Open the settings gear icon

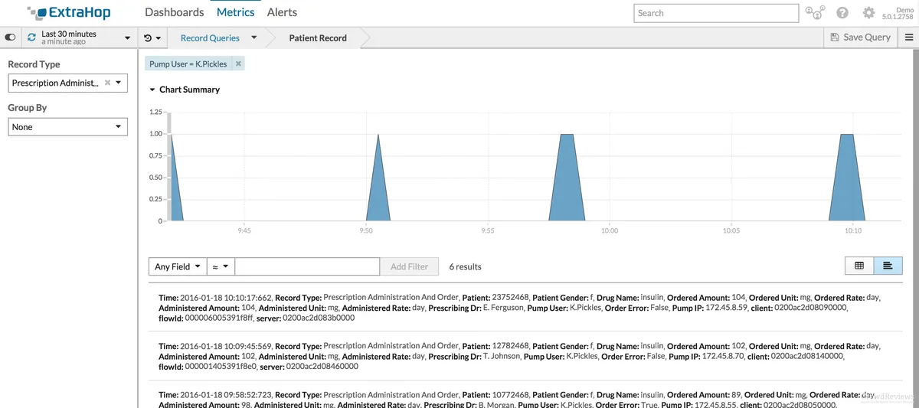(x=868, y=13)
